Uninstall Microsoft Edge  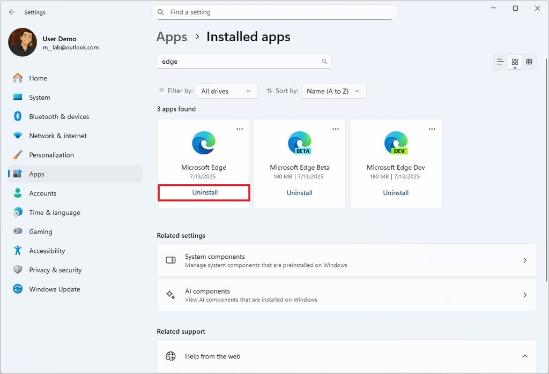click(x=204, y=193)
